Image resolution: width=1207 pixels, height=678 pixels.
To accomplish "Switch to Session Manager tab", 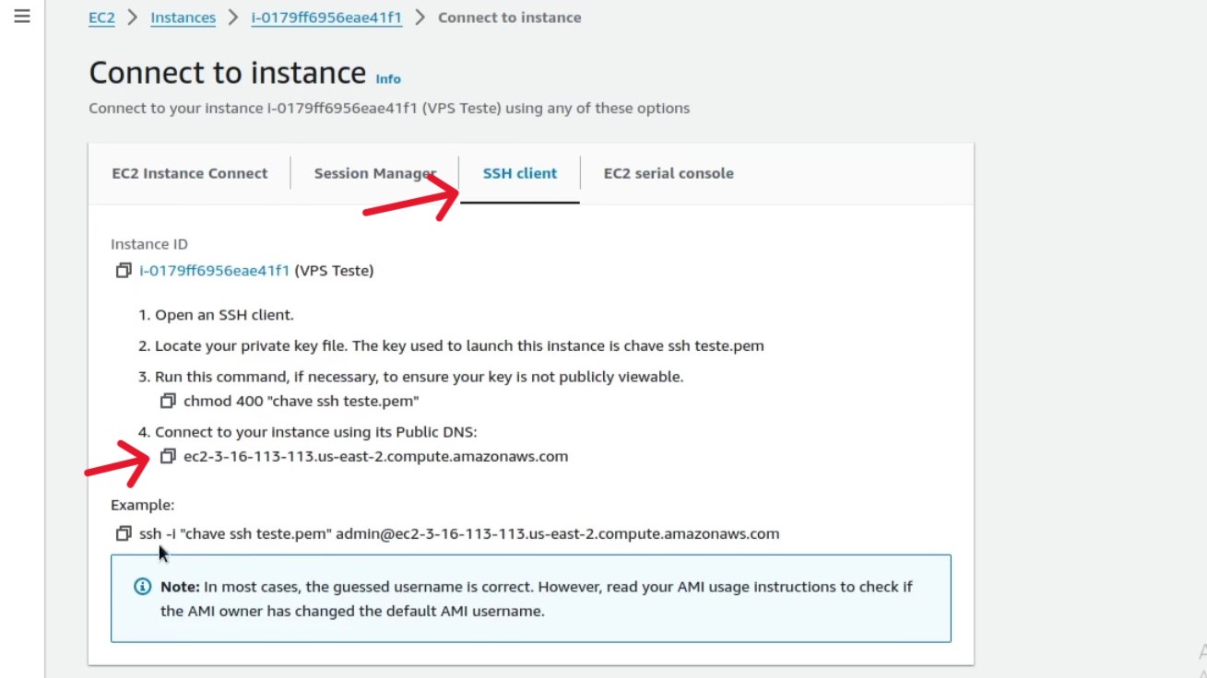I will (374, 173).
